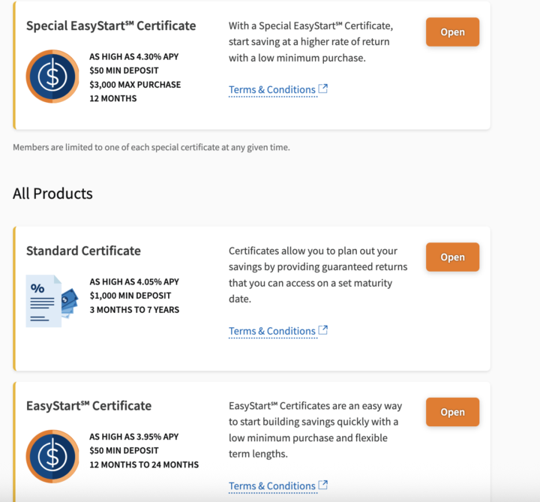This screenshot has height=502, width=540.
Task: Click '12 MONTHS TO 24 MONTHS' text
Action: click(144, 464)
